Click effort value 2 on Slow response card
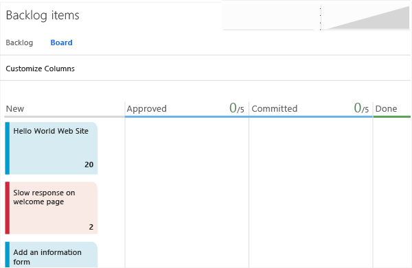 click(91, 227)
